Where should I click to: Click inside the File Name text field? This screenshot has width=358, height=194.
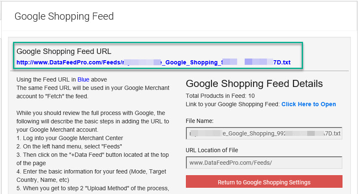tap(264, 133)
